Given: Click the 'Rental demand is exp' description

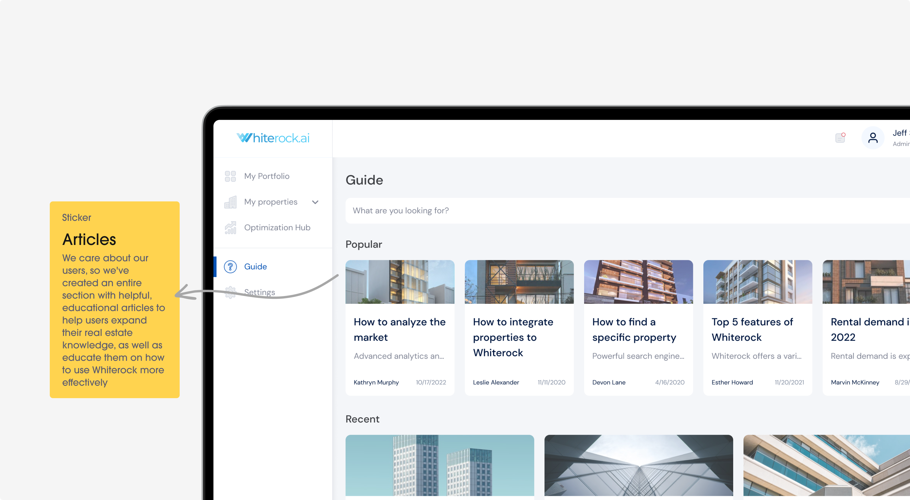Looking at the screenshot, I should (x=870, y=356).
